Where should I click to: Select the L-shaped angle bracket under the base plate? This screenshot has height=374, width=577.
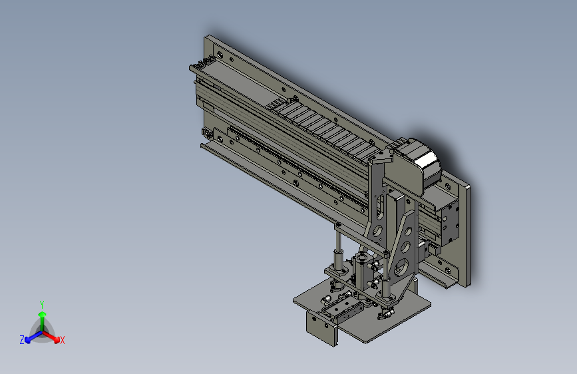coord(322,328)
